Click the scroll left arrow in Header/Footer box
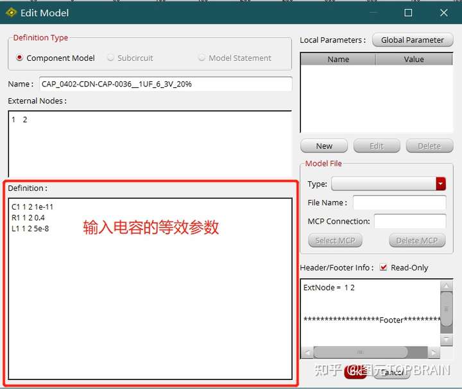Screen dimensions: 462x389 pos(307,352)
